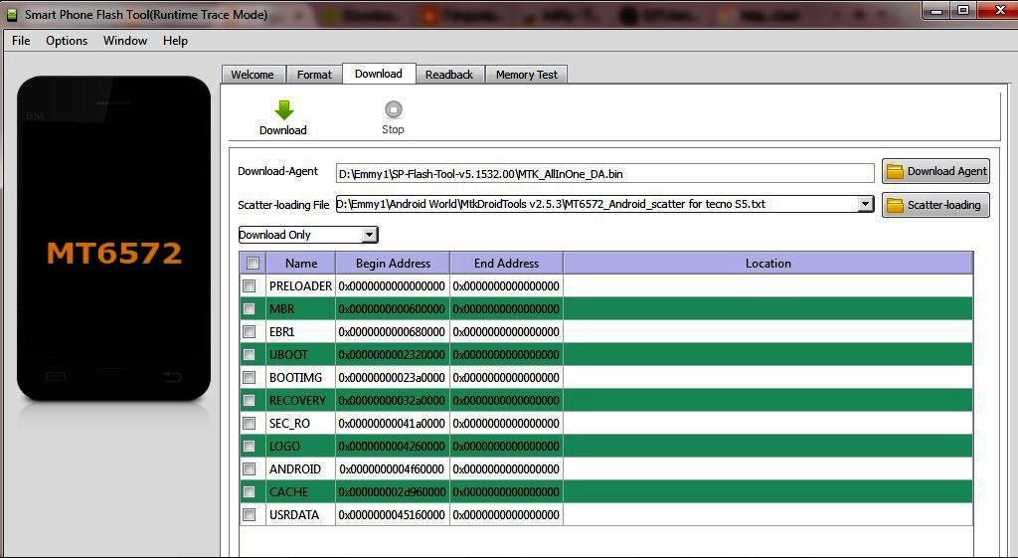The width and height of the screenshot is (1018, 558).
Task: Switch to the Readback tab
Action: [x=449, y=75]
